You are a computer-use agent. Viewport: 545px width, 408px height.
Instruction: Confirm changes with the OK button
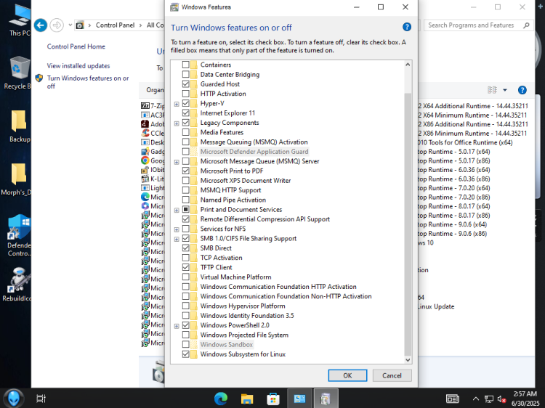tap(347, 375)
